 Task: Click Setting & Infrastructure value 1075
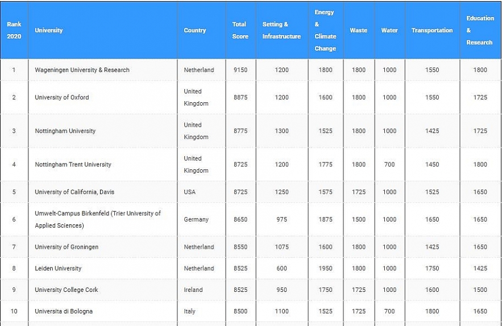(282, 247)
